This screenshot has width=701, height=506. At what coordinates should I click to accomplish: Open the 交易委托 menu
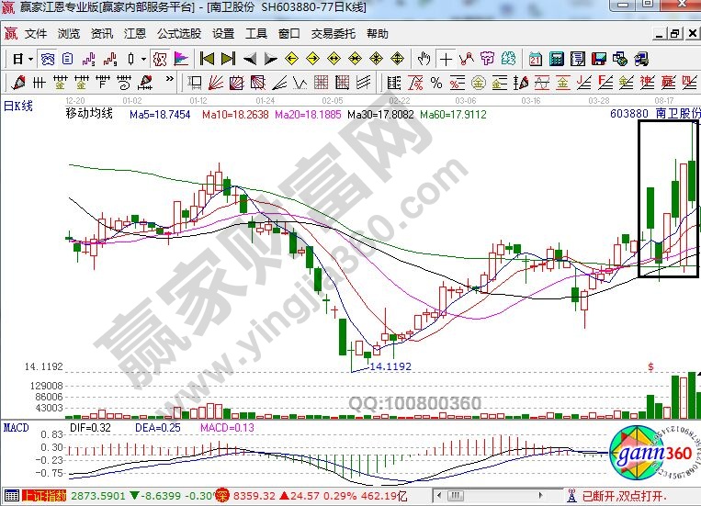[333, 34]
